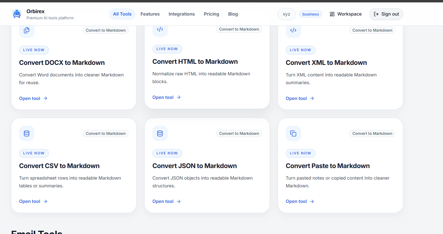The width and height of the screenshot is (443, 234).
Task: Navigate to the Pricing page
Action: pos(212,14)
